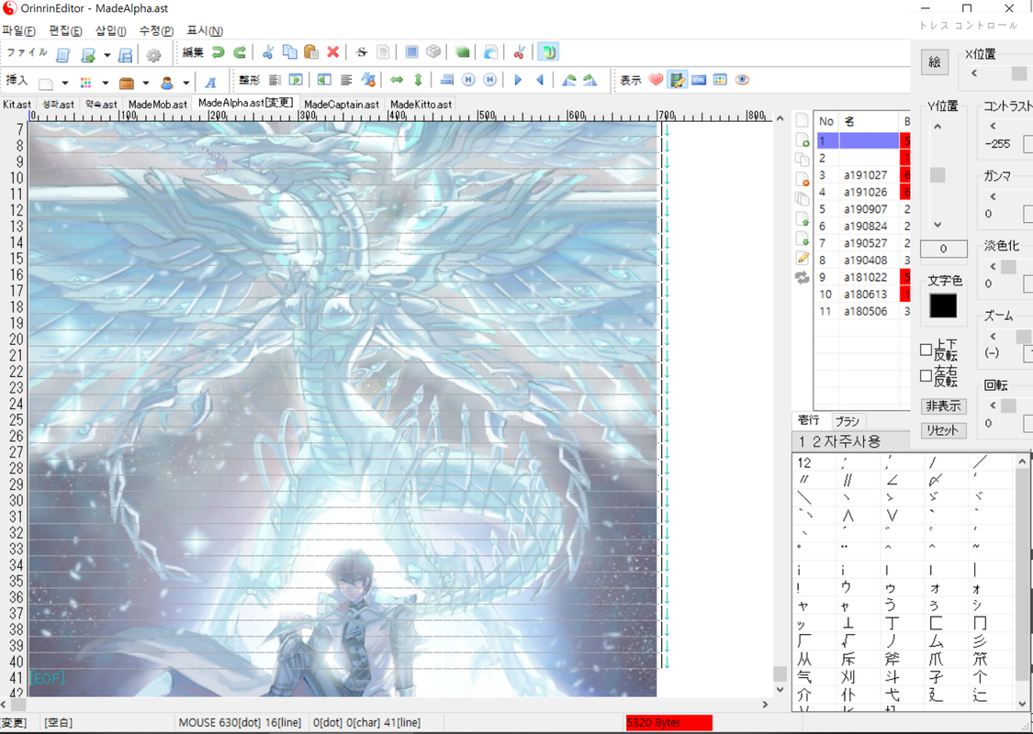Click the blue right triangle icon

click(518, 80)
